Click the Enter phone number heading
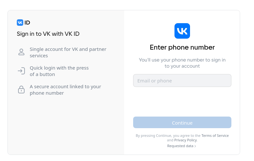Screen dimensions: 254x161 (182, 47)
